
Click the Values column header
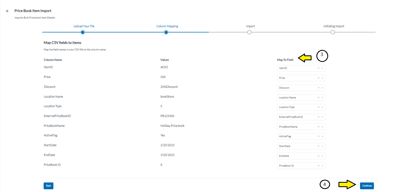(x=165, y=60)
